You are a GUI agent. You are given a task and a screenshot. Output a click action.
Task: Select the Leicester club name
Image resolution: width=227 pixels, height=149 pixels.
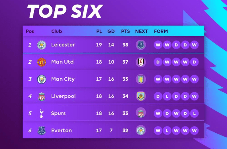click(63, 45)
